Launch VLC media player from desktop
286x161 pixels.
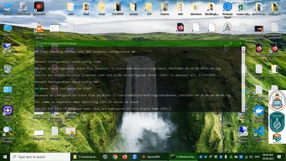(x=39, y=30)
